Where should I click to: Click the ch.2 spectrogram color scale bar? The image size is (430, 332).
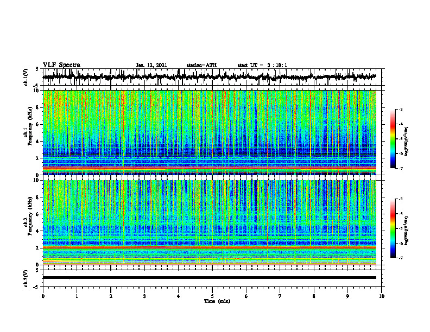[x=393, y=228]
